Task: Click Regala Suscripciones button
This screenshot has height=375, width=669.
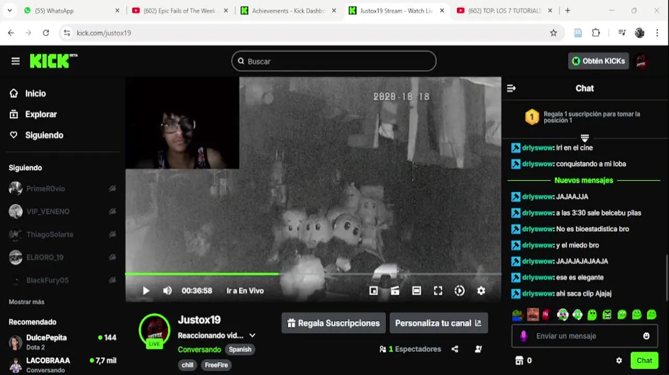Action: point(333,323)
